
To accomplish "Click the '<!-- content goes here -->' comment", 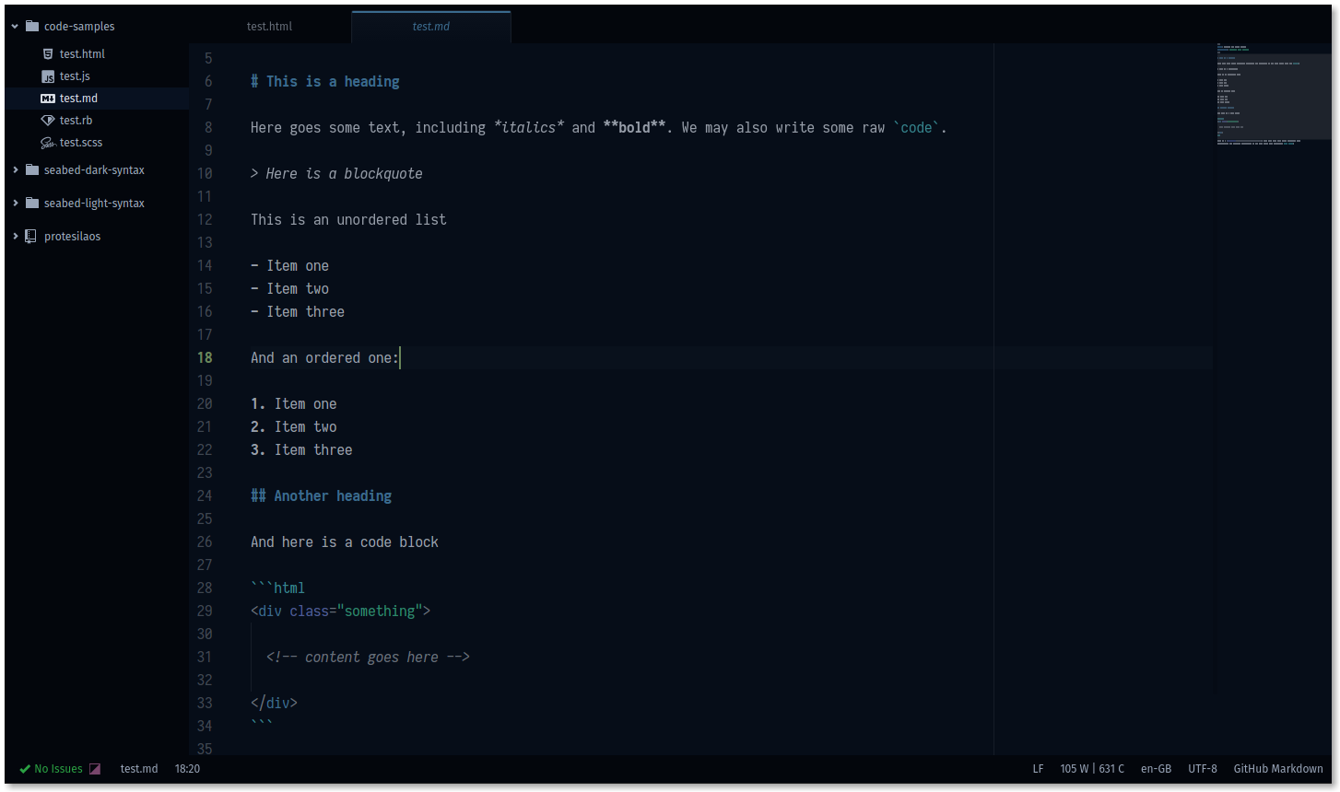I will (368, 658).
